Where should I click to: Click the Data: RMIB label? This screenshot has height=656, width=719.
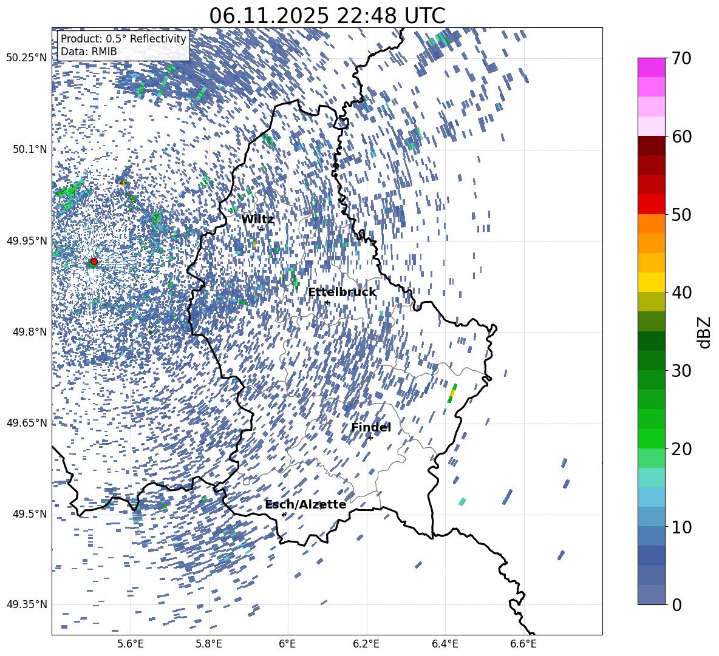tap(89, 52)
